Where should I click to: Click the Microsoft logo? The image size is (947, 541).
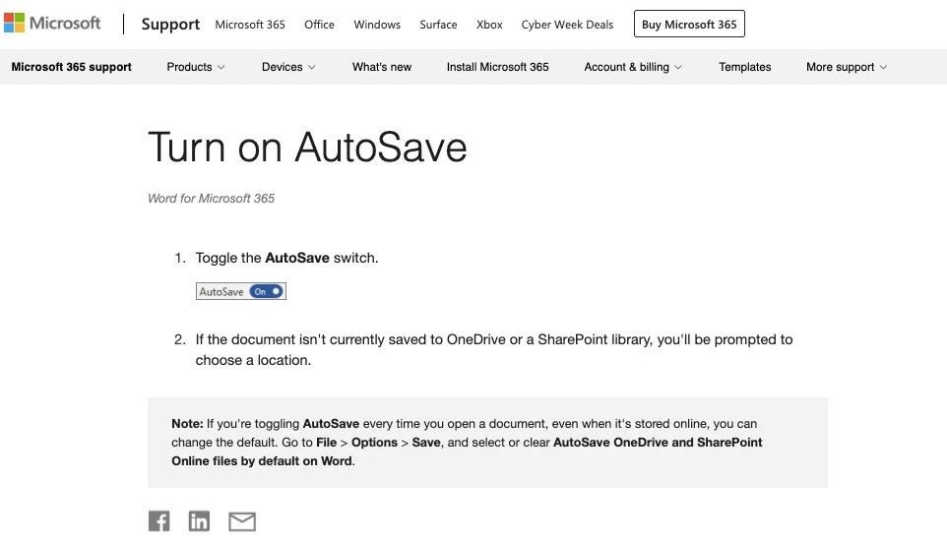[x=52, y=23]
